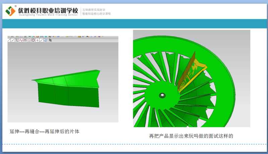Select the Point on Face snap icon
This screenshot has height=154, width=268.
click(46, 40)
